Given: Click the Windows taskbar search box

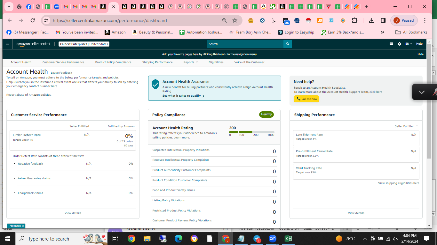Looking at the screenshot, I should (x=62, y=239).
